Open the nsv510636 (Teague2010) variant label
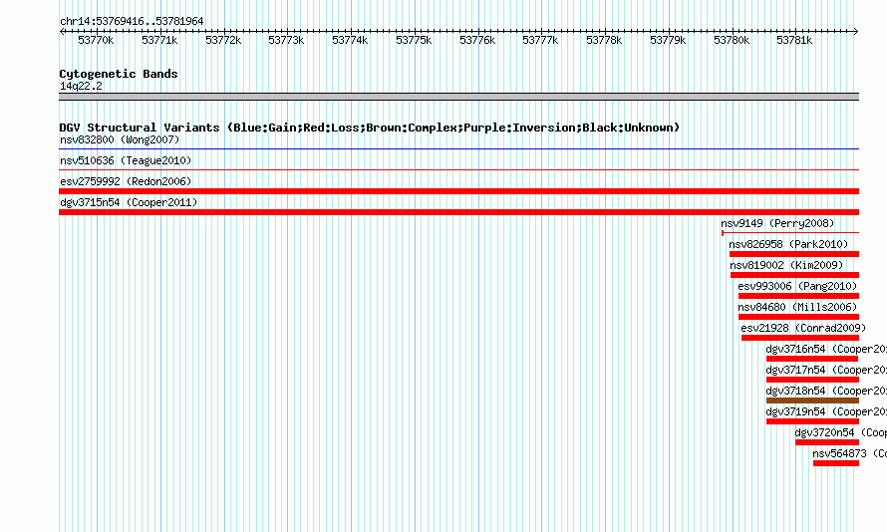This screenshot has width=887, height=532. pyautogui.click(x=126, y=160)
